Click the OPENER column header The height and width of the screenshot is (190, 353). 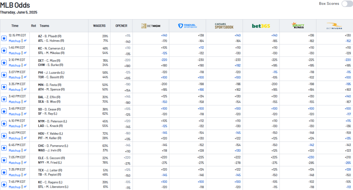pyautogui.click(x=121, y=26)
